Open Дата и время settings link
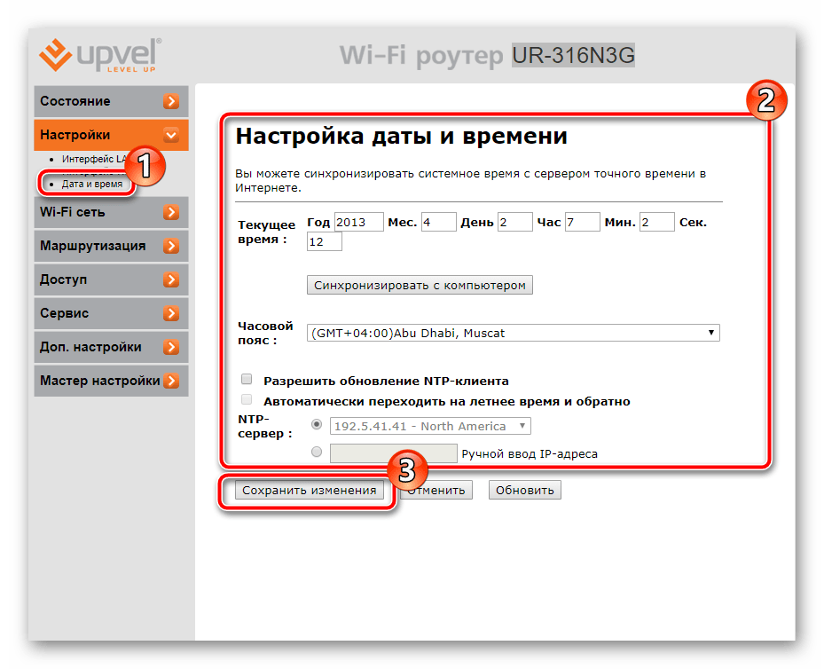 [91, 184]
